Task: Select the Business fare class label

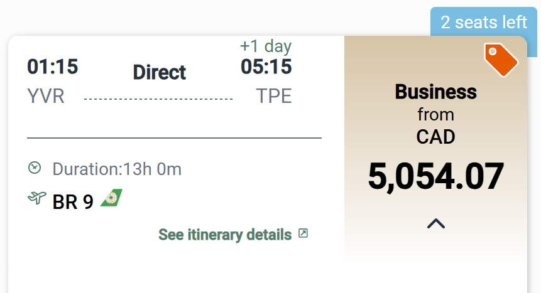Action: (x=435, y=92)
